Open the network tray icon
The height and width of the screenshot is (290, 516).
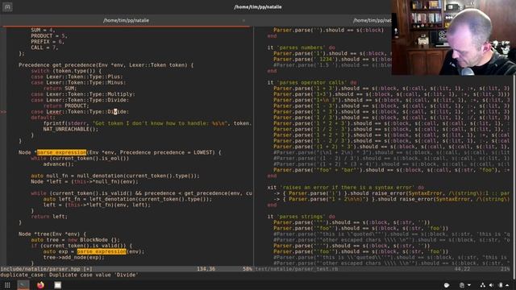(x=482, y=285)
